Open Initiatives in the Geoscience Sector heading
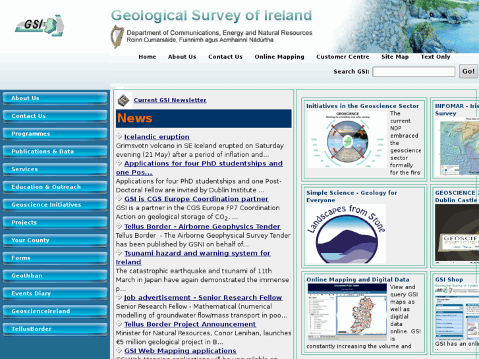The width and height of the screenshot is (479, 359). tap(362, 106)
